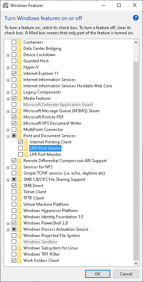Click the Media Features folder icon
Screen dimensions: 143x282
pos(19,98)
